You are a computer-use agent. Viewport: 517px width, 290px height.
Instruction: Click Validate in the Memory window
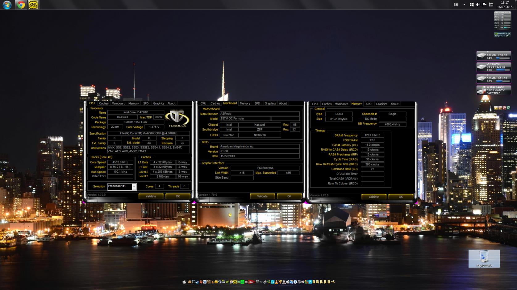click(374, 197)
